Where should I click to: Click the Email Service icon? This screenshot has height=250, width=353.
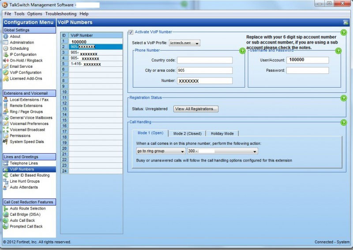pyautogui.click(x=6, y=66)
